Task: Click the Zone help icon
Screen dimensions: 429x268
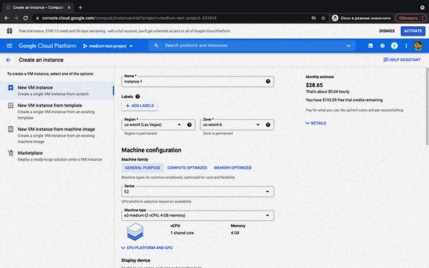Action: [x=268, y=125]
